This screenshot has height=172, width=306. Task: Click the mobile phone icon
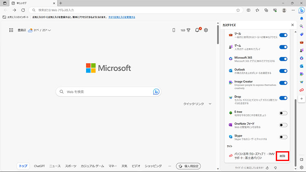coord(174,30)
